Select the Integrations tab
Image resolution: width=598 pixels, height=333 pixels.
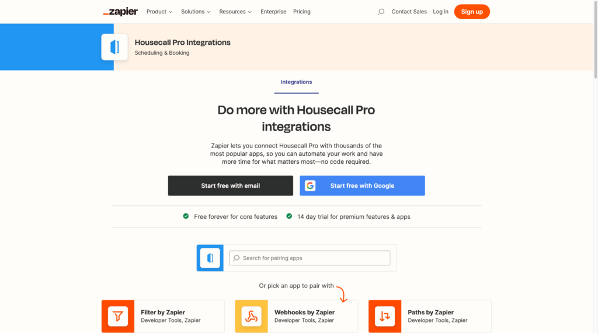pyautogui.click(x=296, y=82)
